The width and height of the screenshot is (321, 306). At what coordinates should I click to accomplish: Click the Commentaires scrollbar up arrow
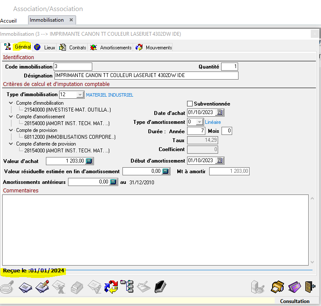pyautogui.click(x=312, y=198)
